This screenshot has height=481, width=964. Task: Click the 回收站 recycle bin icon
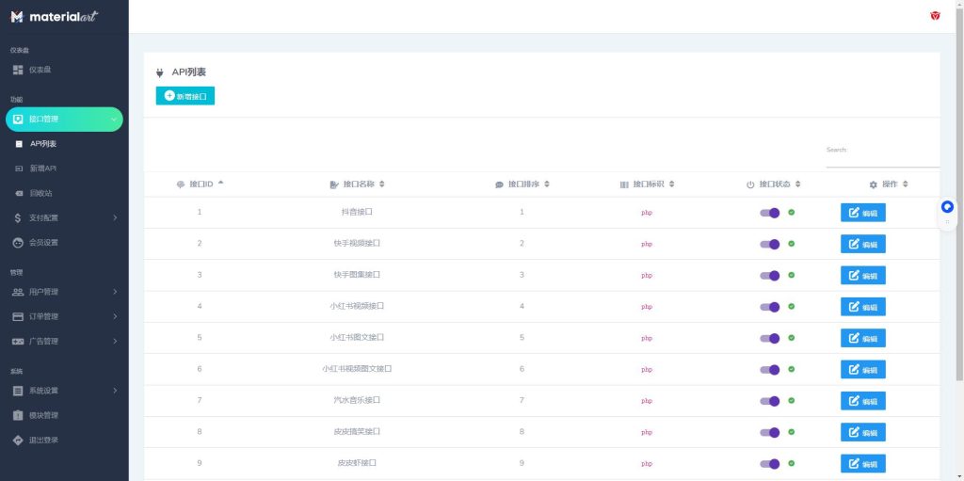(x=19, y=193)
